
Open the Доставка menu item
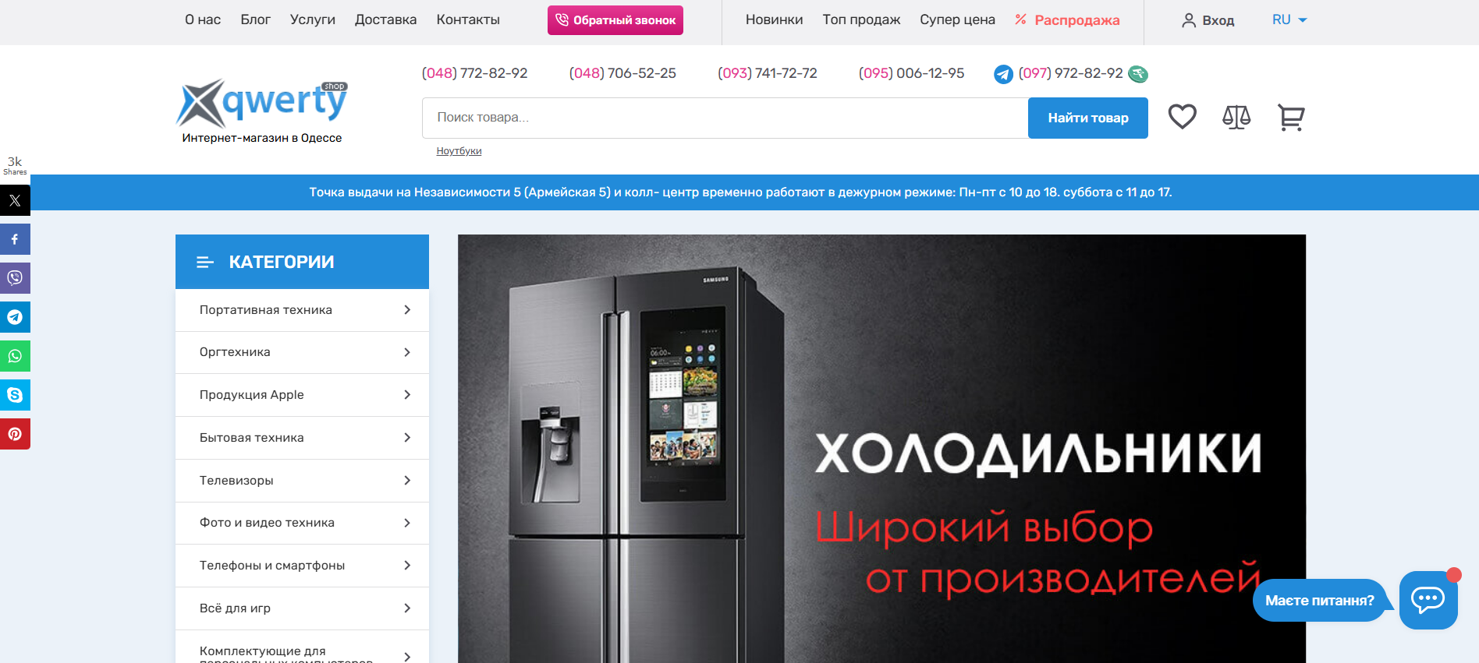(385, 19)
